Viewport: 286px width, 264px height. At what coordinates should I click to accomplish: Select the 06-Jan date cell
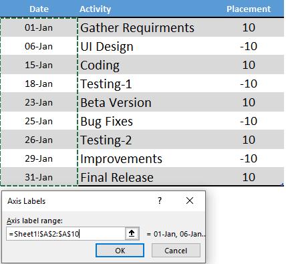tap(39, 46)
